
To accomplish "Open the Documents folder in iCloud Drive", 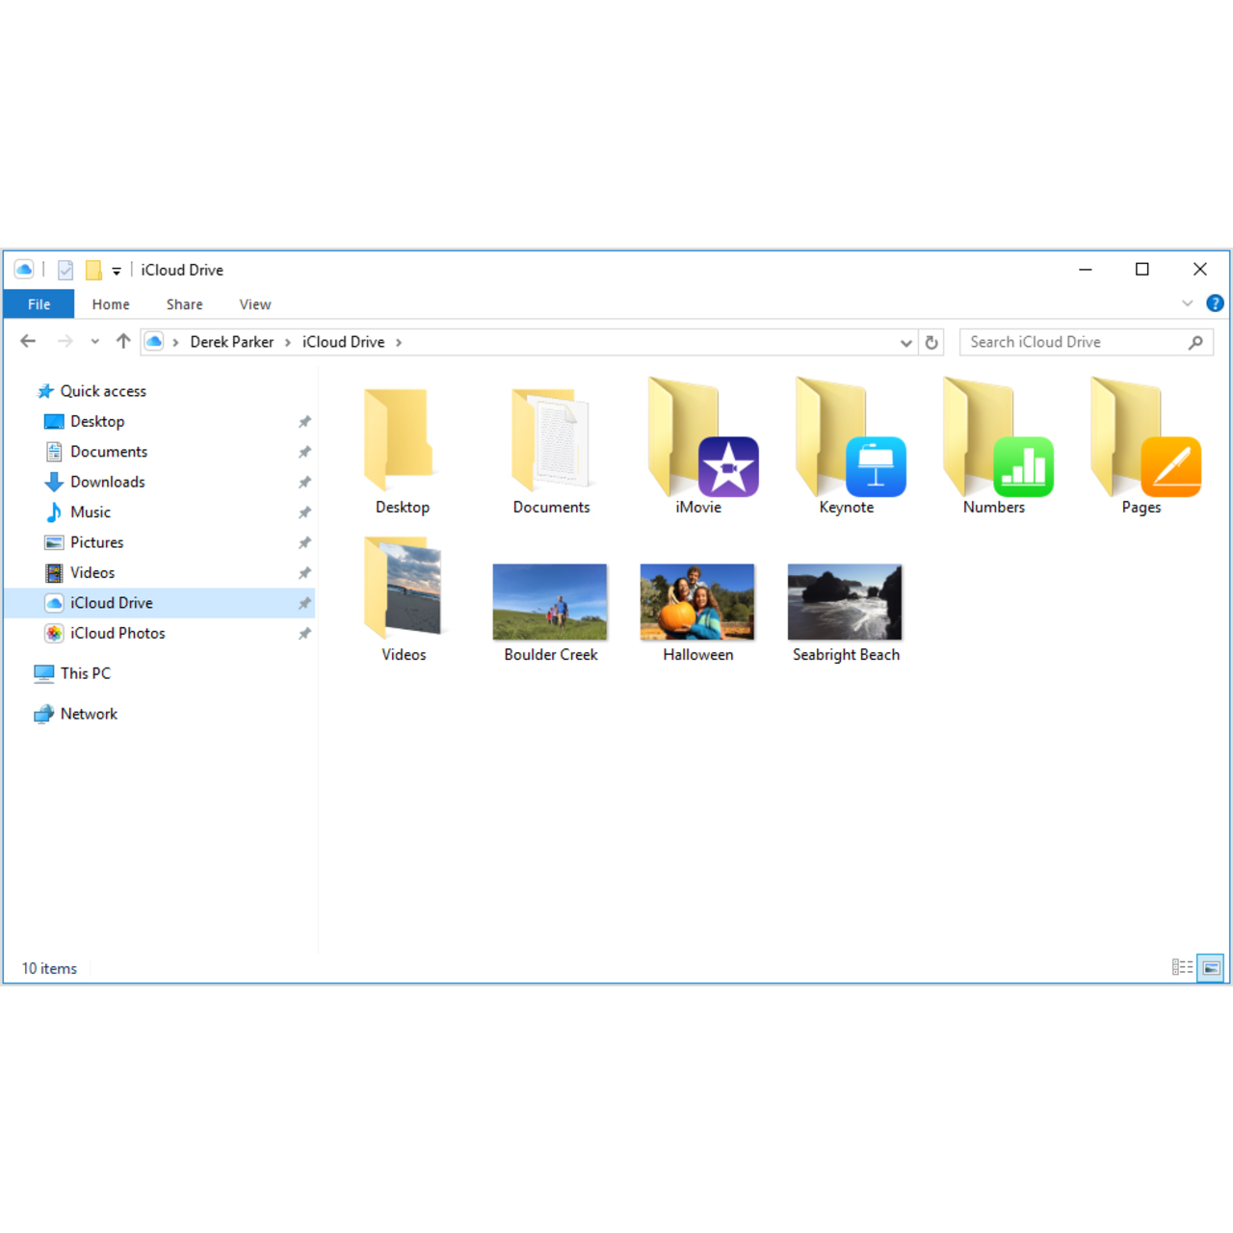I will tap(550, 443).
